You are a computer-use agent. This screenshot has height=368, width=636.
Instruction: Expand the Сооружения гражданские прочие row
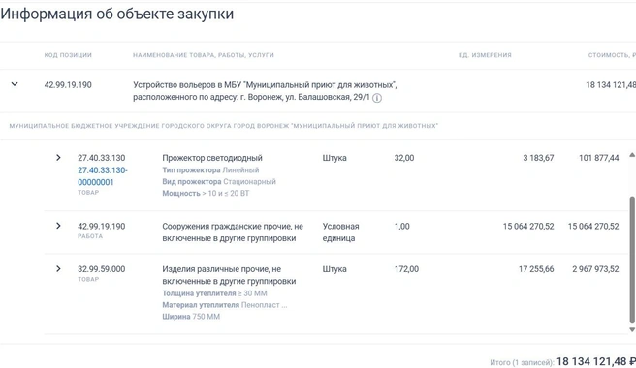click(x=58, y=226)
